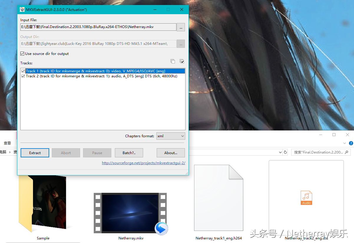Screen dimensions: 354x243
Task: Open the Explorer address bar history dropdown
Action: click(x=280, y=152)
